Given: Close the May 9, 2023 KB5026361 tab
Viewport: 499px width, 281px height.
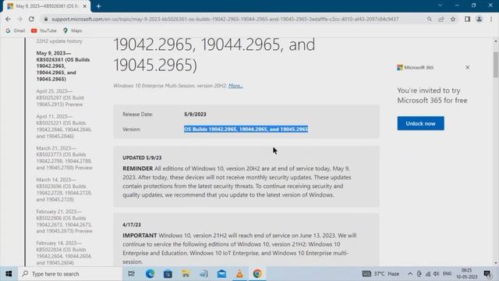Looking at the screenshot, I should (85, 6).
